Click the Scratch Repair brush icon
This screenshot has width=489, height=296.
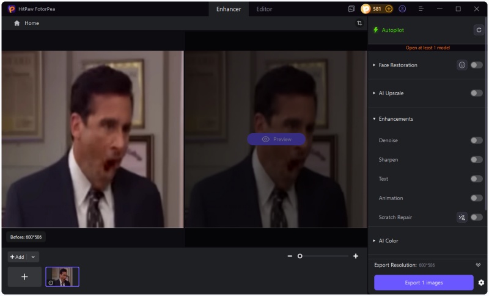[462, 217]
